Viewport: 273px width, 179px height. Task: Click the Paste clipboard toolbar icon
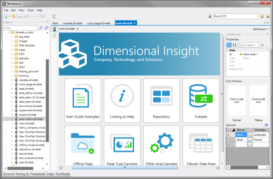tap(54, 16)
